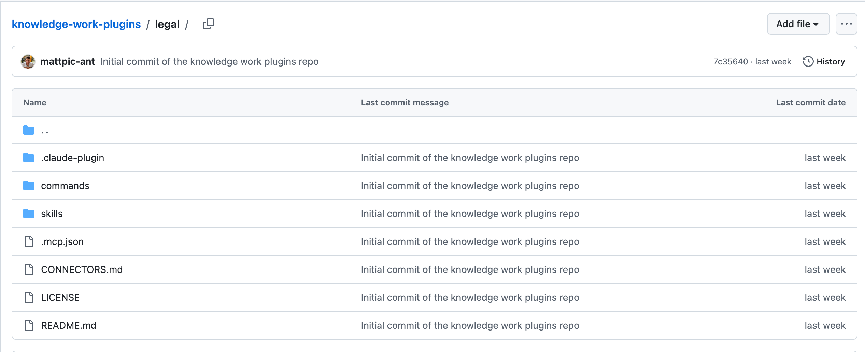Click the folder icon beside skills
Image resolution: width=865 pixels, height=352 pixels.
point(28,214)
